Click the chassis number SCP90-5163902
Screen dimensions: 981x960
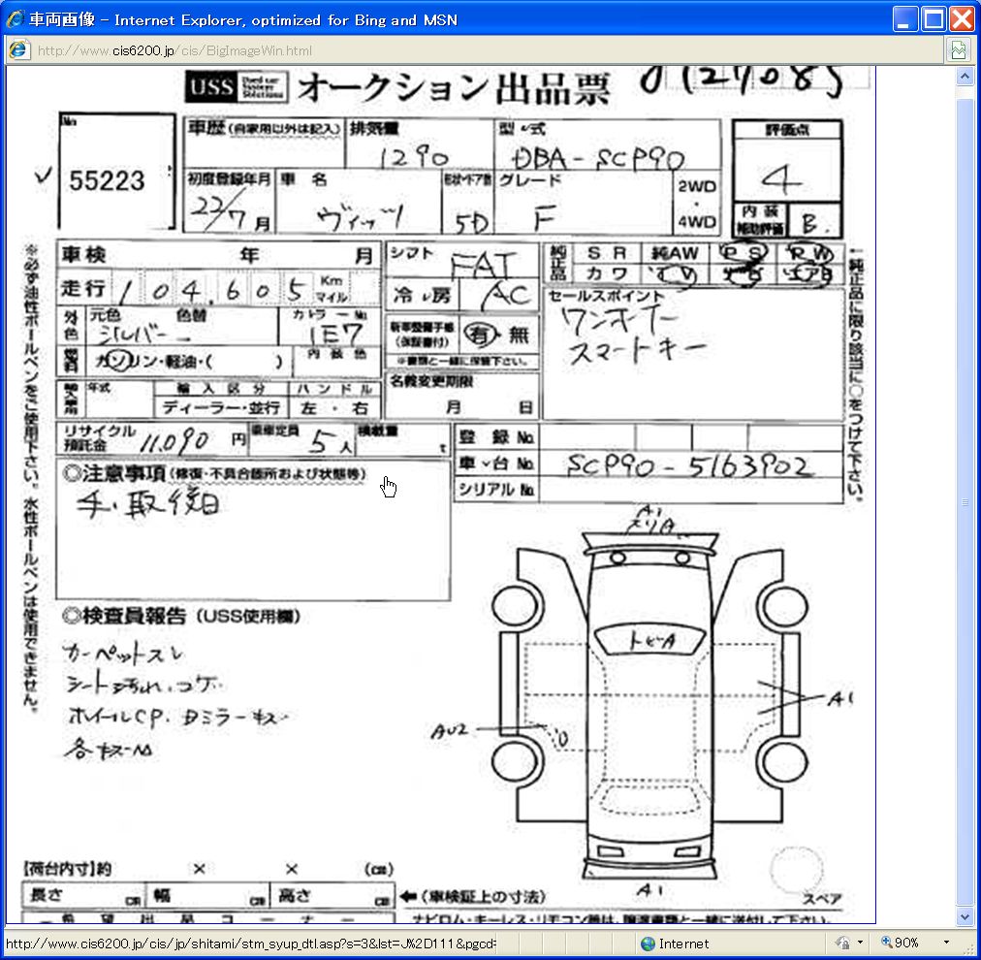coord(688,465)
